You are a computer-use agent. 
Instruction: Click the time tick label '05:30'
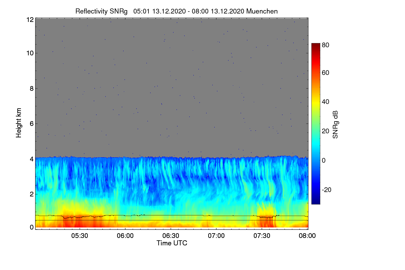[80, 236]
